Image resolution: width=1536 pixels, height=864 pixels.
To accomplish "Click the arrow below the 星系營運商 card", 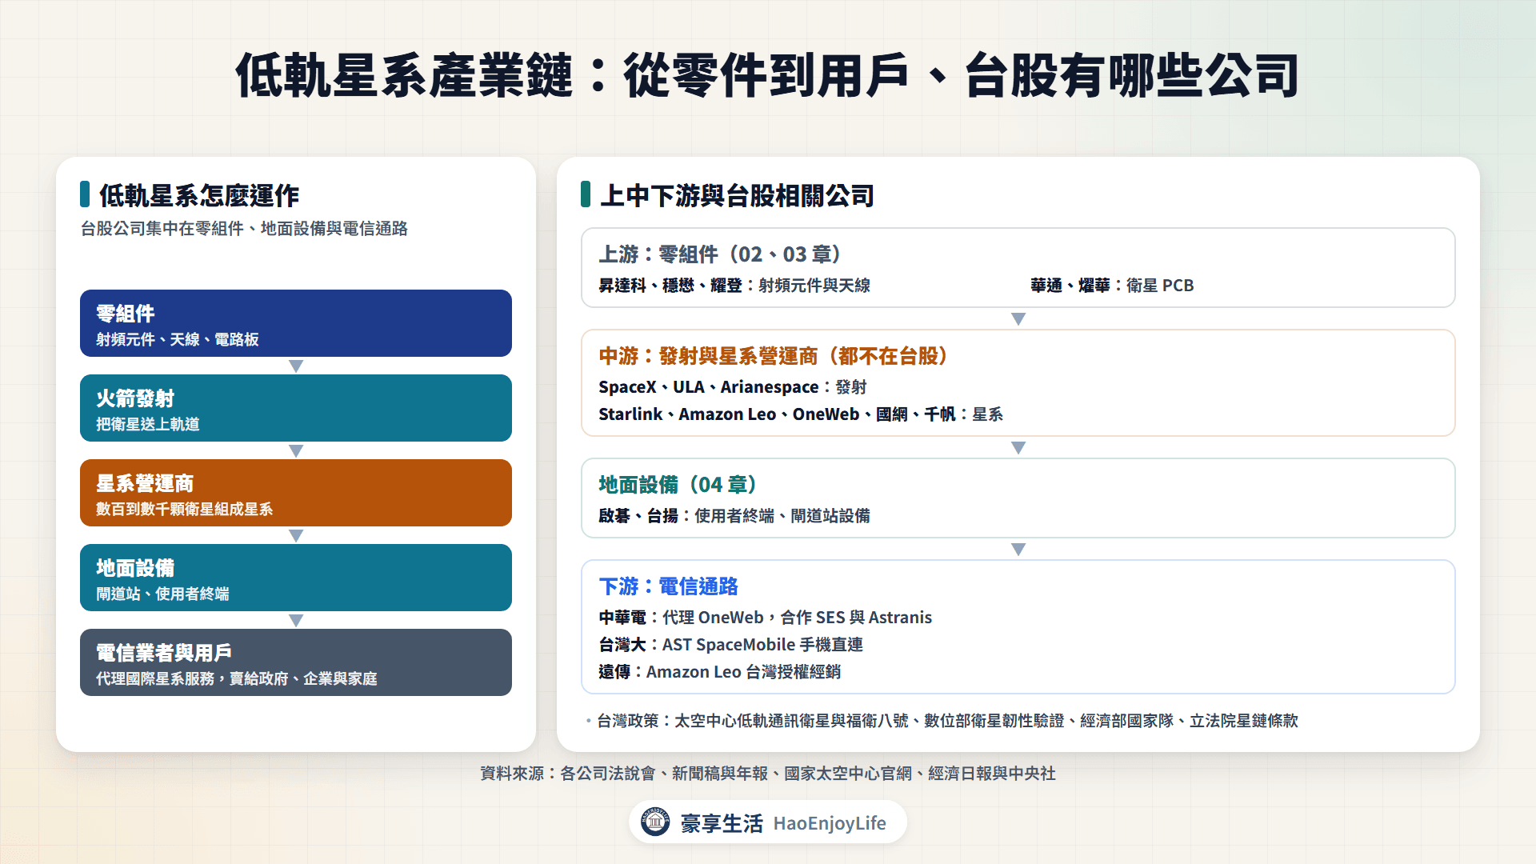I will click(296, 536).
